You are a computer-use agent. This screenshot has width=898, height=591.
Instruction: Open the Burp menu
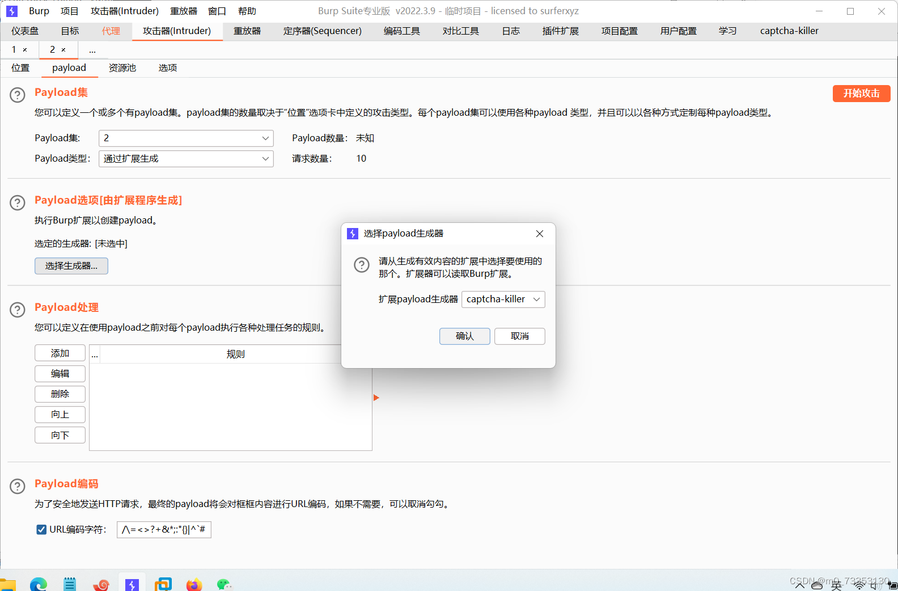tap(39, 11)
